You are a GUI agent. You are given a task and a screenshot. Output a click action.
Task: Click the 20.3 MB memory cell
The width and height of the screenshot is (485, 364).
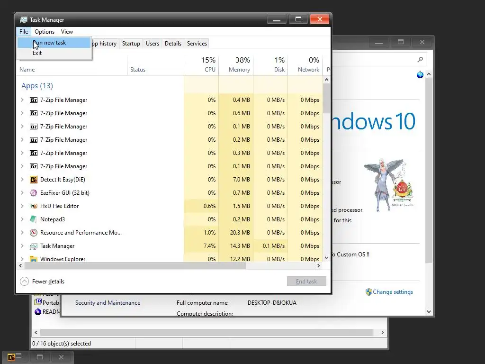click(236, 232)
